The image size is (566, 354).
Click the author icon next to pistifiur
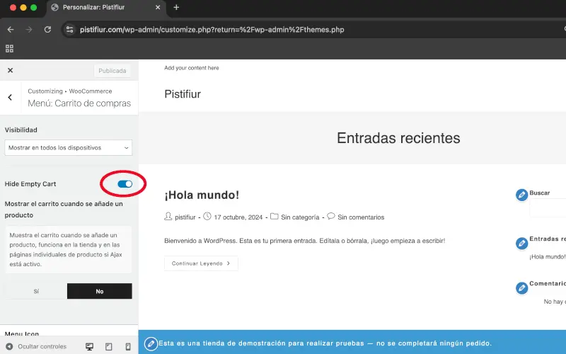pos(168,217)
